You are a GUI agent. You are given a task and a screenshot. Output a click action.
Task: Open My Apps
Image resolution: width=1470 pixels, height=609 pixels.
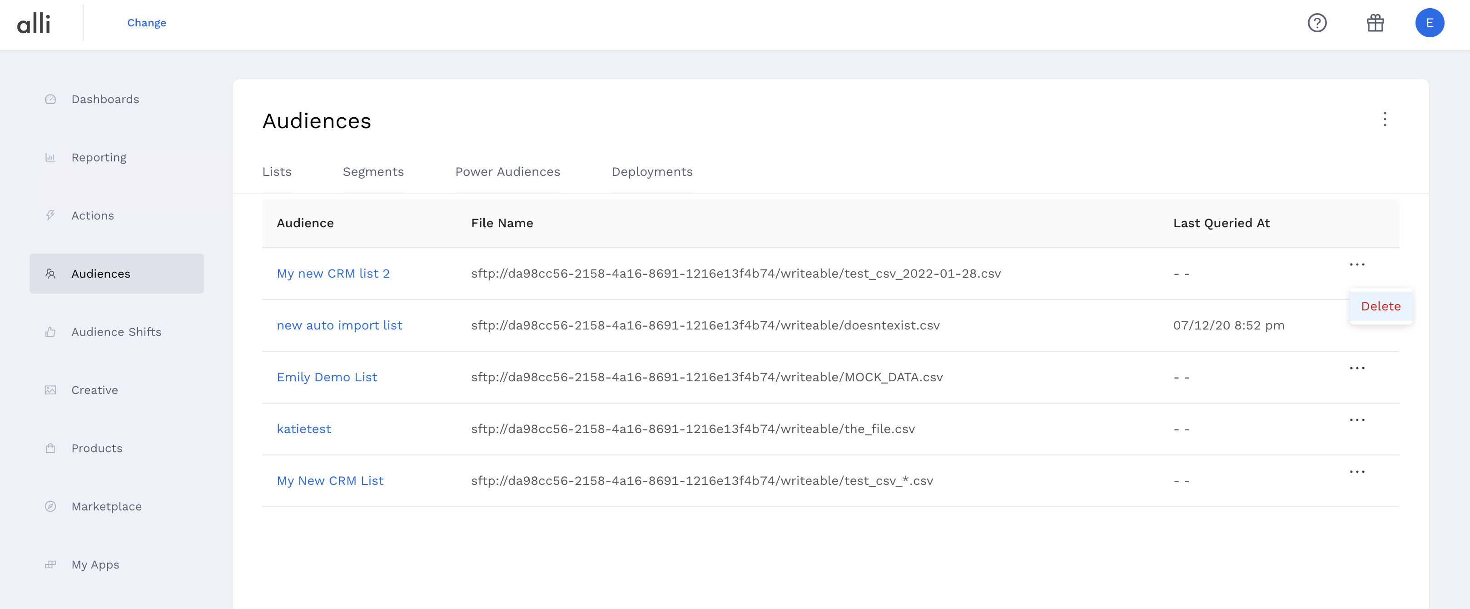click(95, 564)
